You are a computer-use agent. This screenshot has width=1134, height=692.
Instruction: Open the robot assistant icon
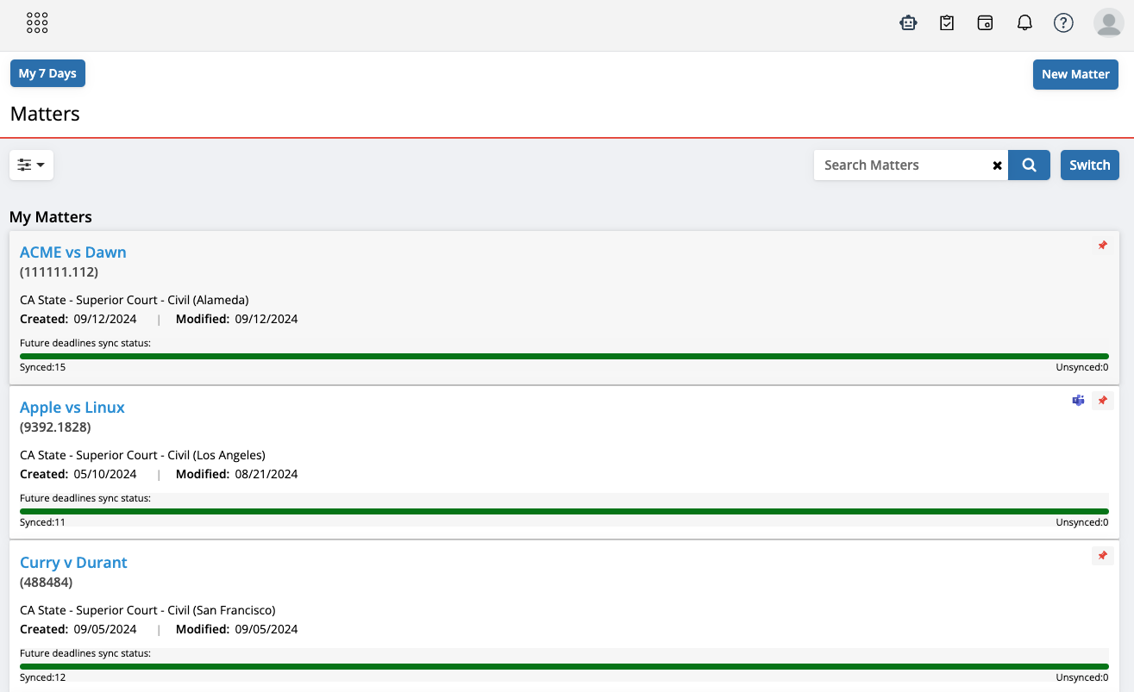pyautogui.click(x=908, y=23)
